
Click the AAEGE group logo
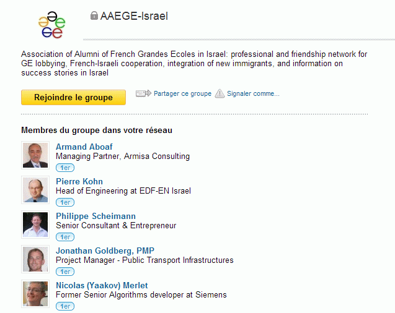(x=52, y=25)
